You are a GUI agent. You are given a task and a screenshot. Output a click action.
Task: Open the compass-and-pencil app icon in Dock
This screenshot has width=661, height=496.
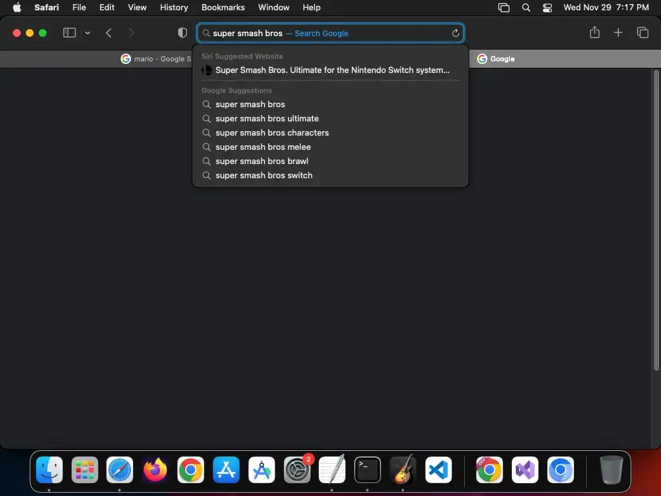pos(262,470)
